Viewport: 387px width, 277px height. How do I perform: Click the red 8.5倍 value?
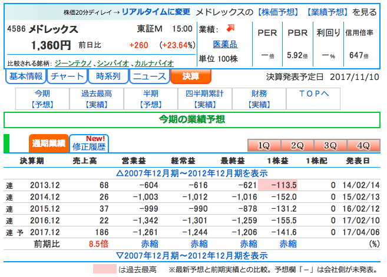98,244
